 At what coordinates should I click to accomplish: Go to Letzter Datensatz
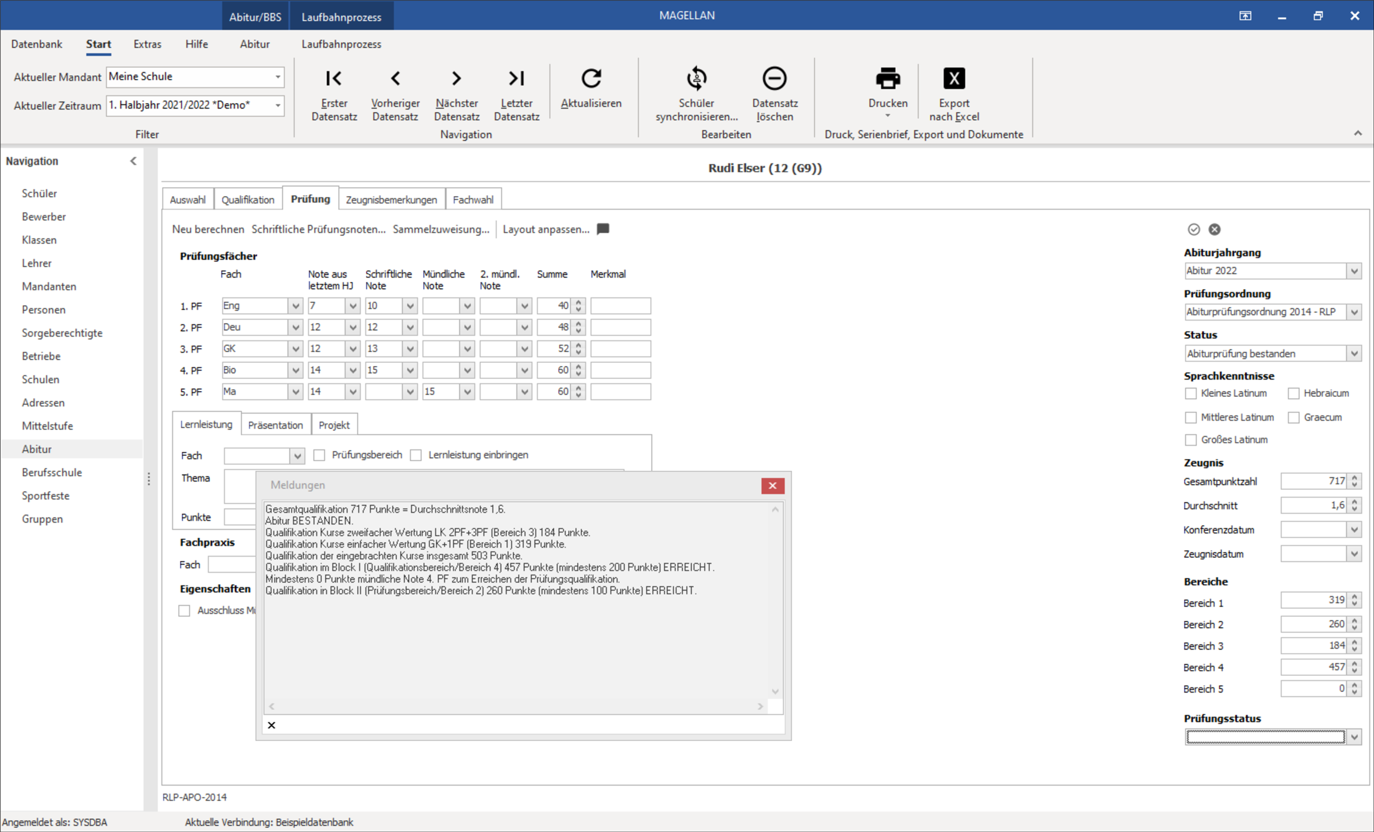coord(516,79)
